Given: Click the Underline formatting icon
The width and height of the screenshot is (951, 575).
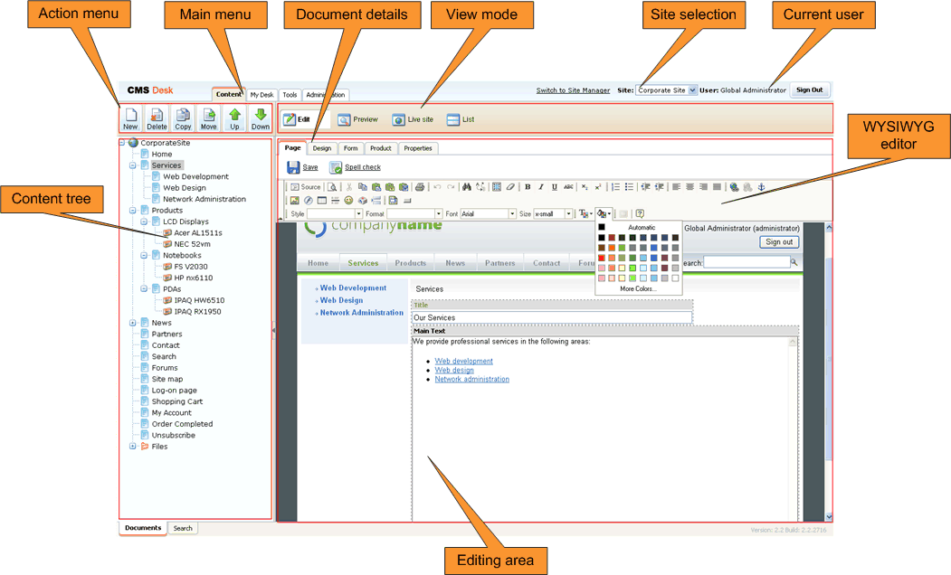Looking at the screenshot, I should [555, 187].
